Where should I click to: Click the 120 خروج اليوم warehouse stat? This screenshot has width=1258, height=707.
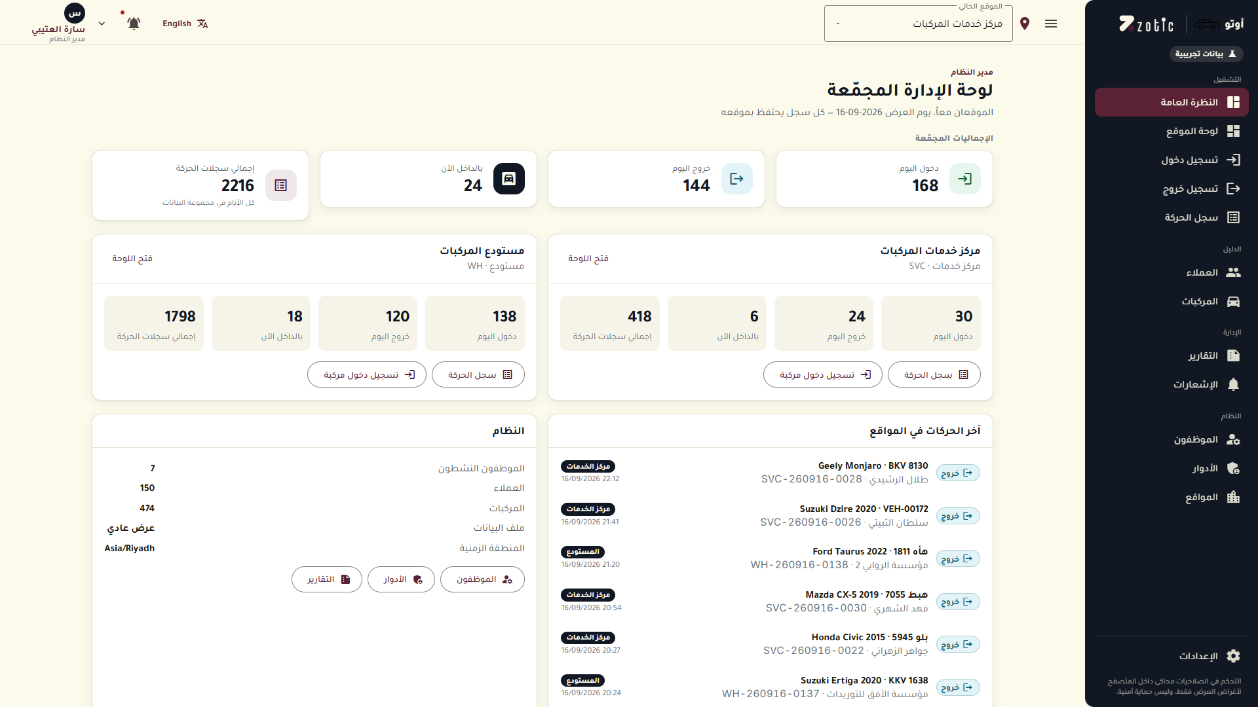pos(368,323)
